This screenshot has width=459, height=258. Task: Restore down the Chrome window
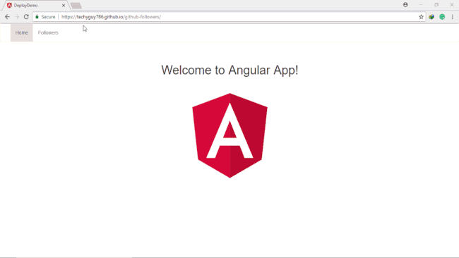click(x=436, y=5)
